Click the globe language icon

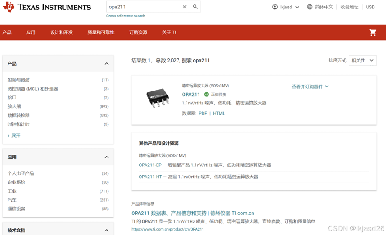[x=310, y=7]
